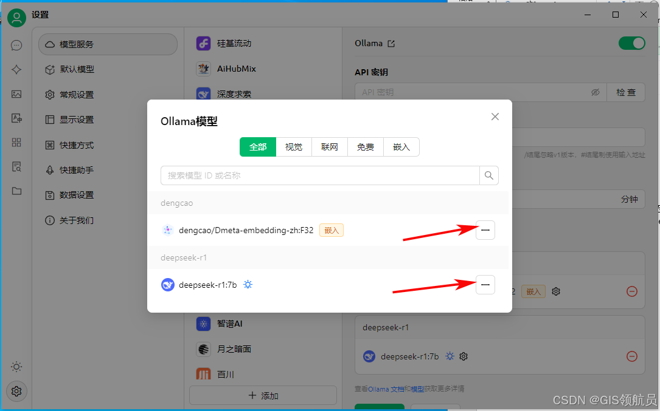
Task: Click the deepseek-r1:7b logo in dialog
Action: (168, 285)
